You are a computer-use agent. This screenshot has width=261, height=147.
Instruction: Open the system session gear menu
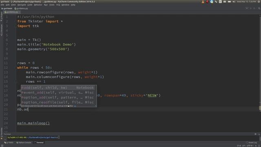pyautogui.click(x=259, y=2)
